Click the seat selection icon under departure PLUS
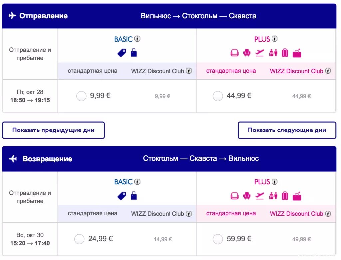 (x=247, y=53)
